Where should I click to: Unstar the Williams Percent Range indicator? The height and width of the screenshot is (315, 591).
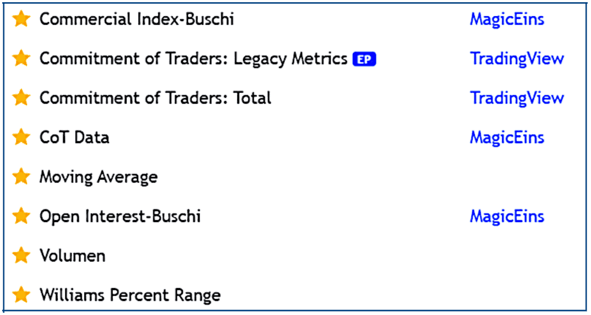(x=21, y=295)
